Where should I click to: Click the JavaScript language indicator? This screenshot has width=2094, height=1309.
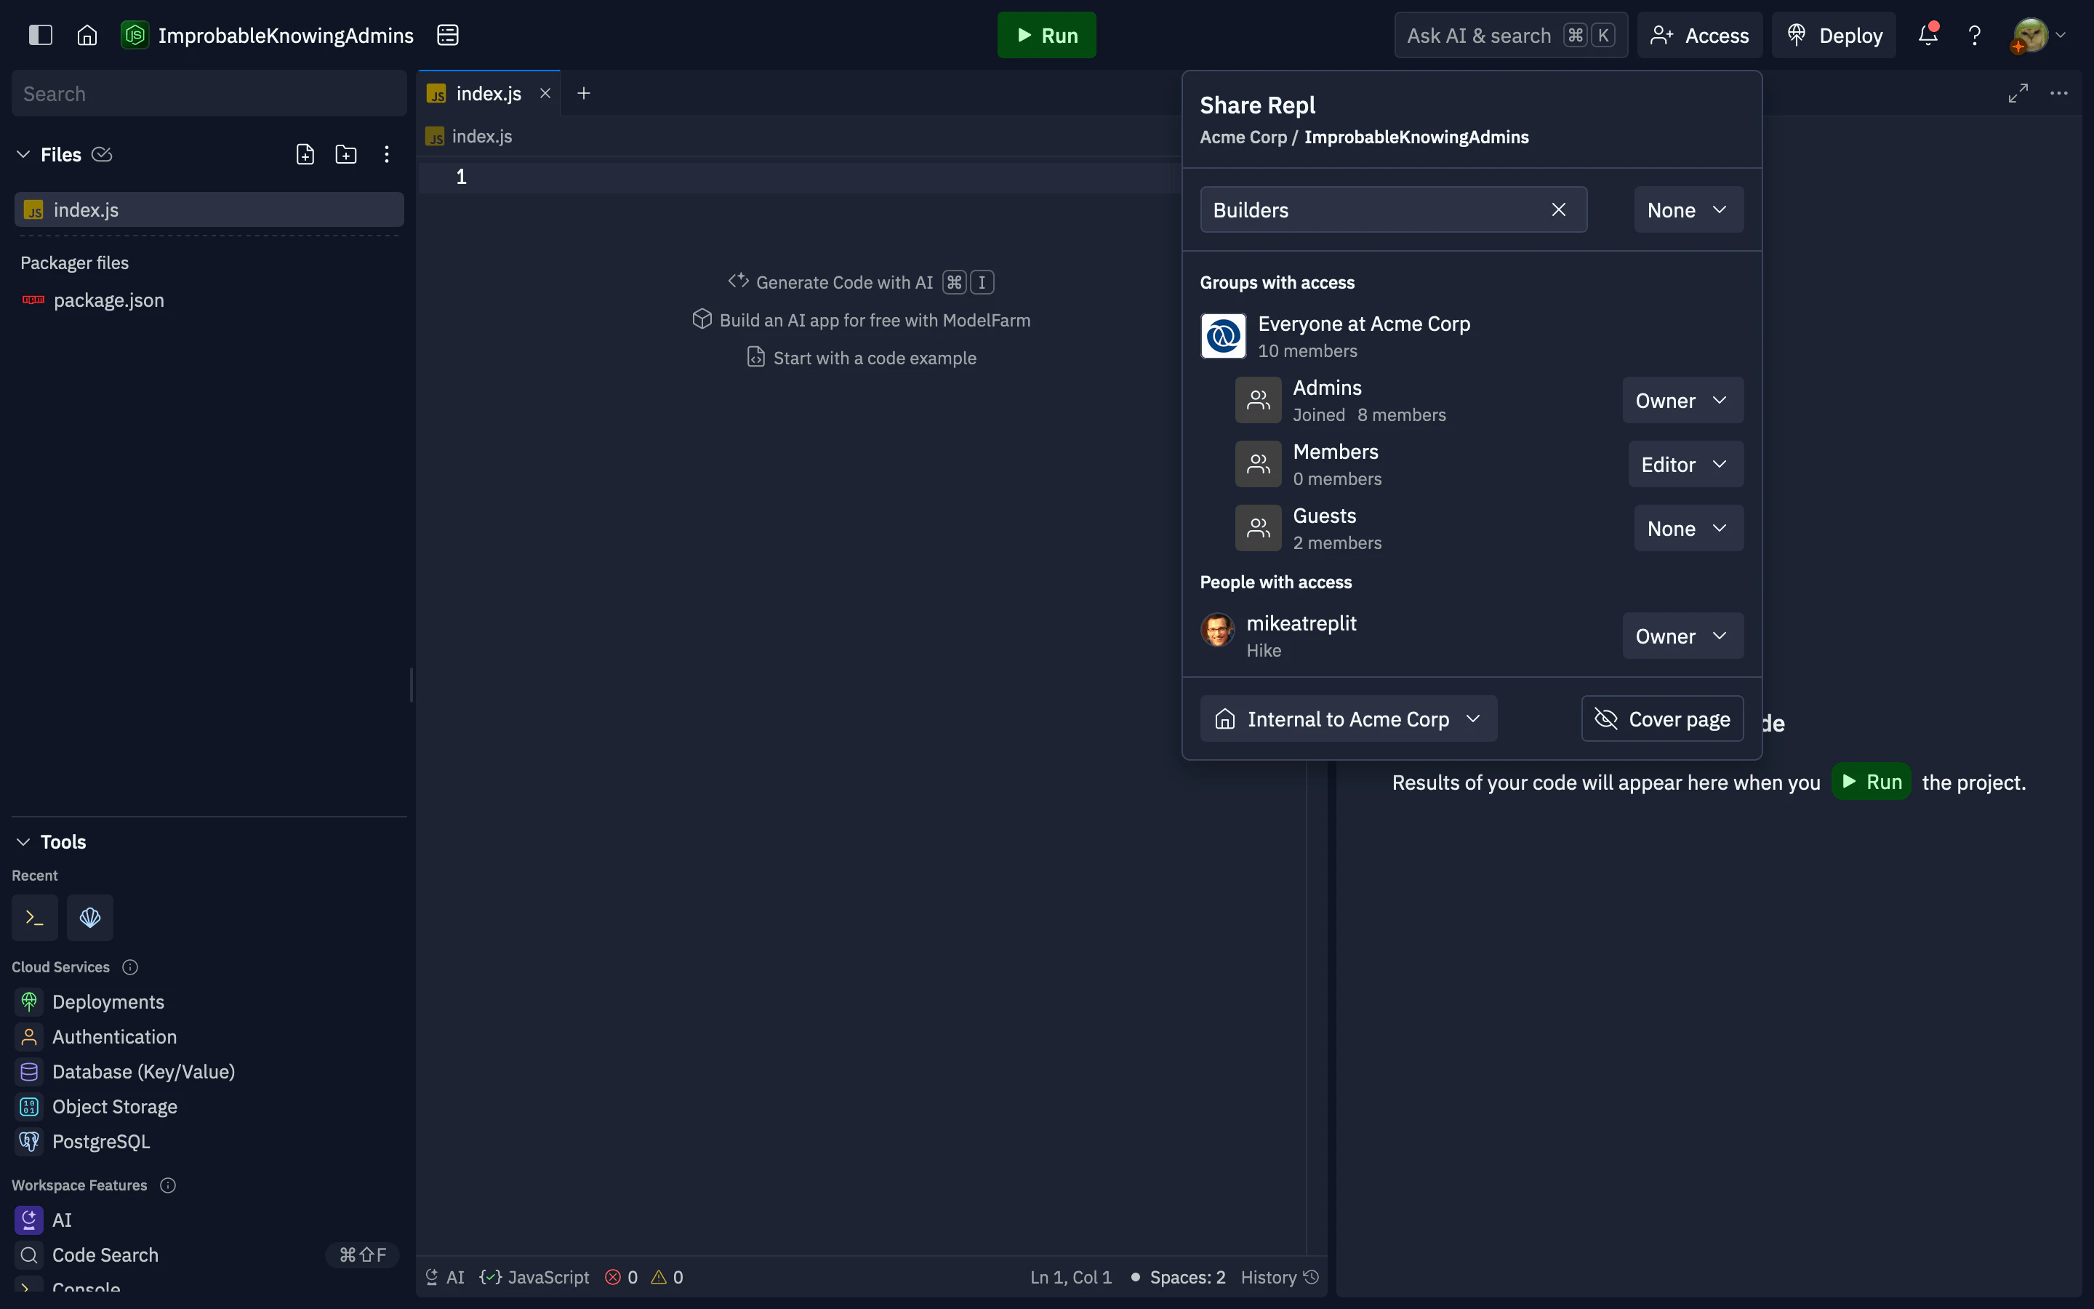pyautogui.click(x=534, y=1277)
